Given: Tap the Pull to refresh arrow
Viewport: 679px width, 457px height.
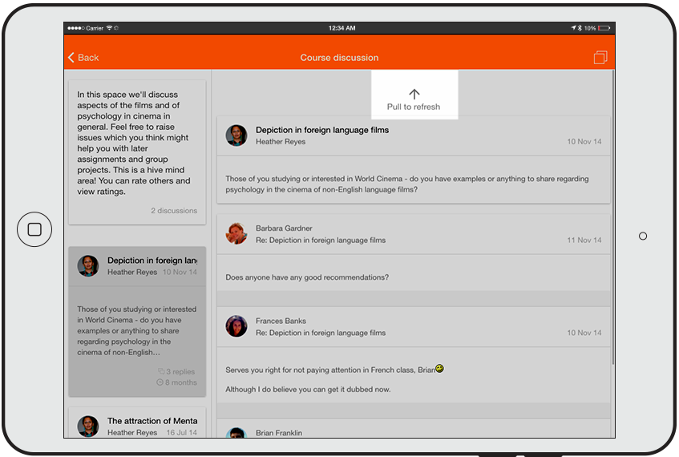Looking at the screenshot, I should (414, 94).
